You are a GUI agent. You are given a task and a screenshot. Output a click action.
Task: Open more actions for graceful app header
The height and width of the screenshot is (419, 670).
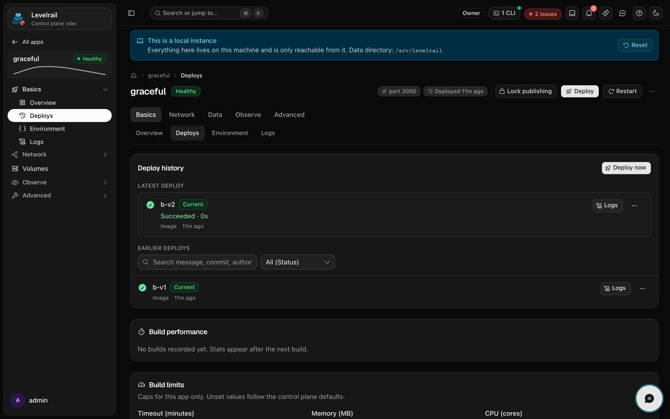[652, 91]
